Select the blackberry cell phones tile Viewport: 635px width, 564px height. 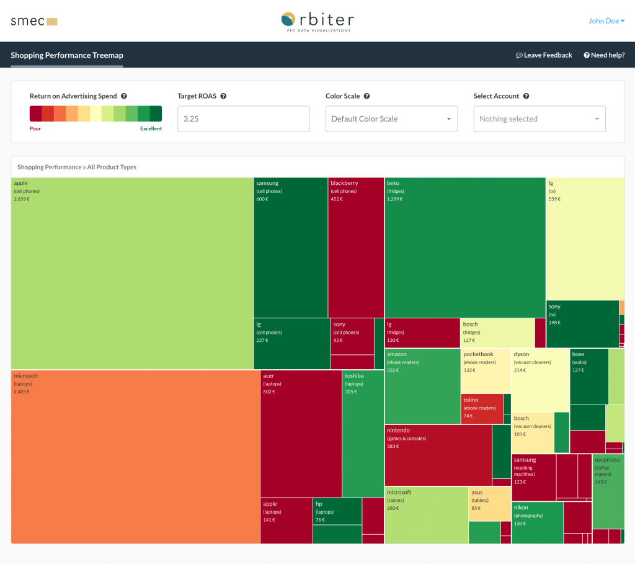pyautogui.click(x=356, y=248)
